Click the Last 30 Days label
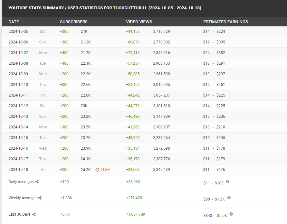 point(20,214)
